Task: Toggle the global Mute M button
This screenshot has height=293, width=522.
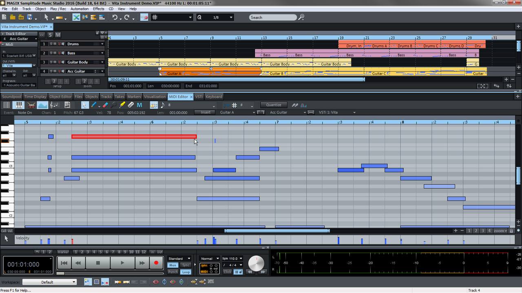Action: click(x=58, y=35)
